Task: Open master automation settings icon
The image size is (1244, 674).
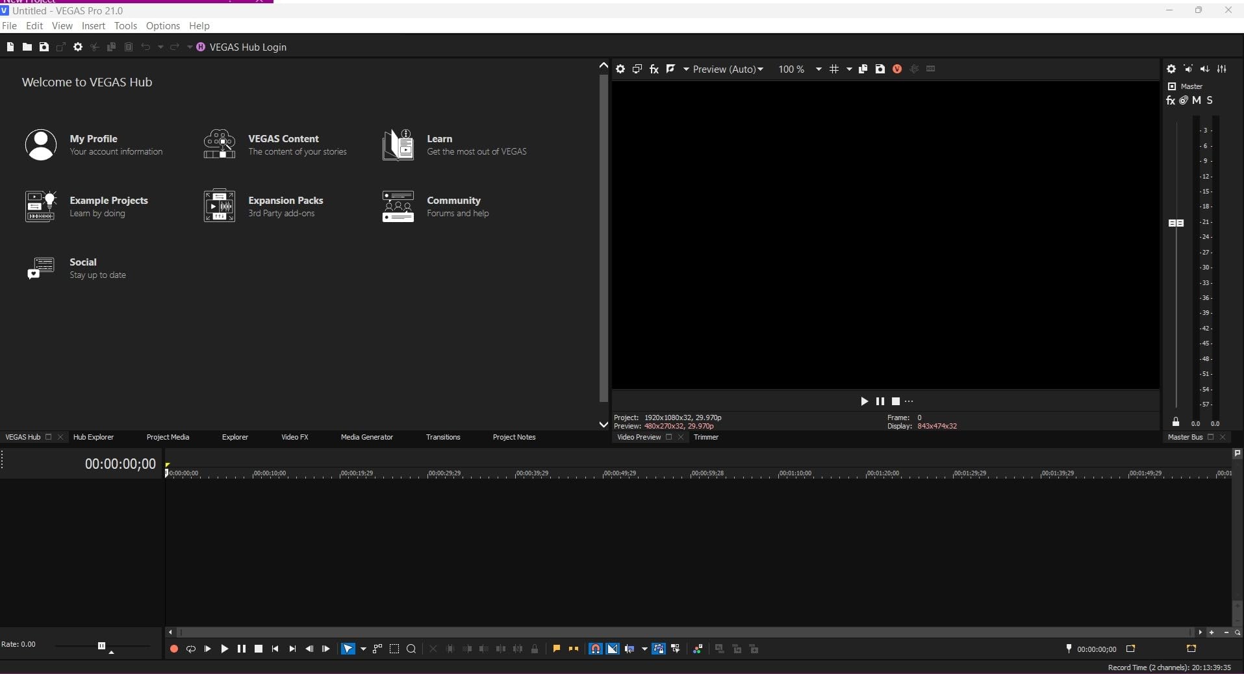Action: [x=1184, y=101]
